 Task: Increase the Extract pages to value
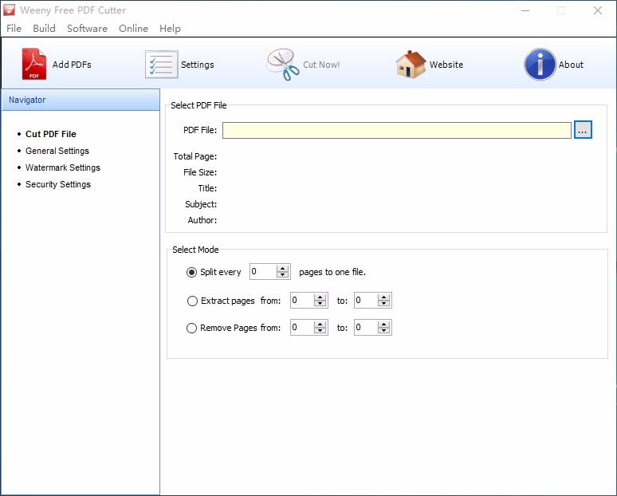click(383, 297)
